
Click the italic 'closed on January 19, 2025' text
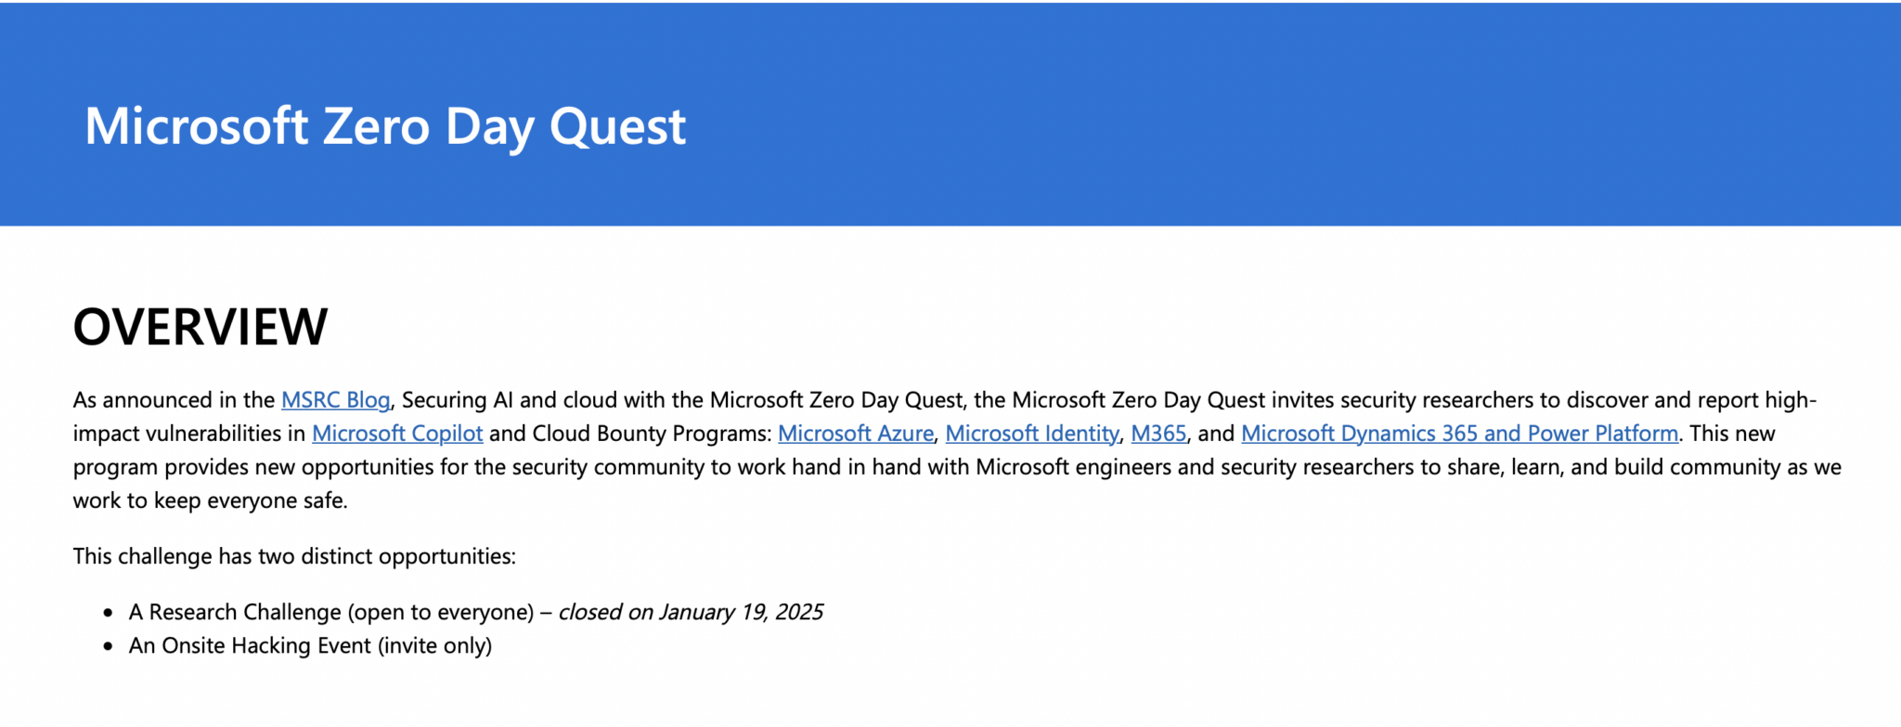pyautogui.click(x=691, y=612)
